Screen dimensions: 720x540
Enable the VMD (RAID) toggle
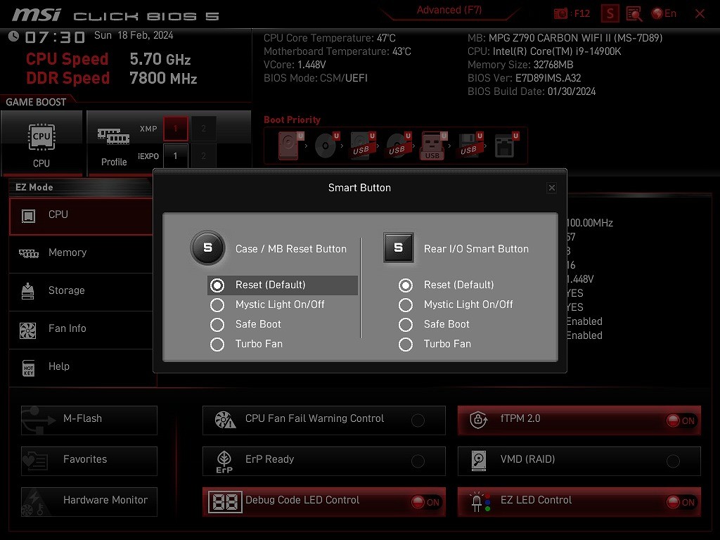tap(673, 461)
